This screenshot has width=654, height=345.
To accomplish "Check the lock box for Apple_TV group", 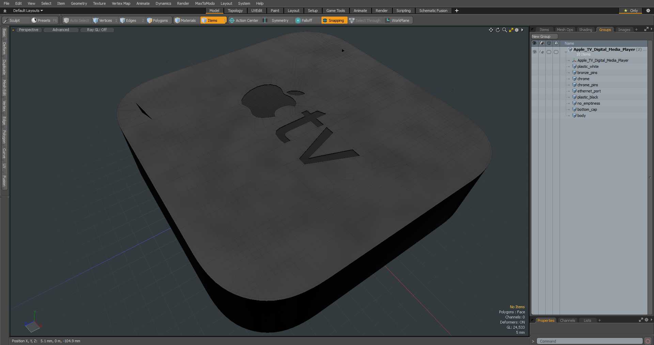I will click(549, 52).
